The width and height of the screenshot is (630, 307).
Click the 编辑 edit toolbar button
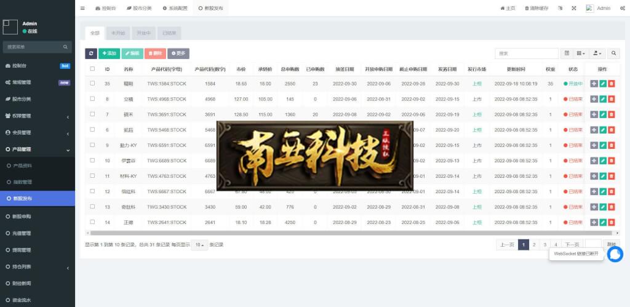point(132,54)
